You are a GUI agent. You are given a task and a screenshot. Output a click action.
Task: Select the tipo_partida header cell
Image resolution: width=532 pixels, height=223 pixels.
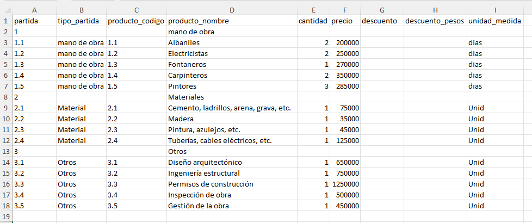point(81,21)
